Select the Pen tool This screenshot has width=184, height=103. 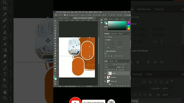point(55,58)
